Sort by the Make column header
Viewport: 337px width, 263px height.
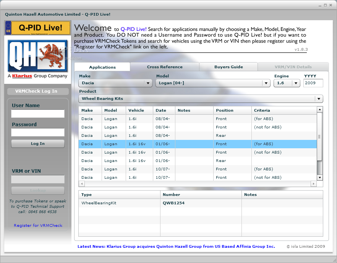[90, 111]
